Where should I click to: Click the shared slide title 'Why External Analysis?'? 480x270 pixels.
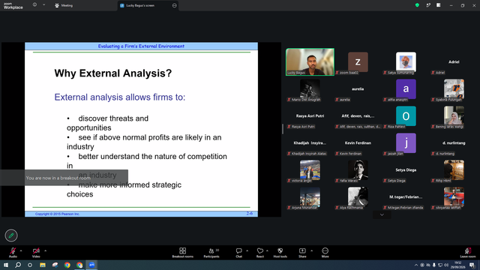(x=113, y=73)
